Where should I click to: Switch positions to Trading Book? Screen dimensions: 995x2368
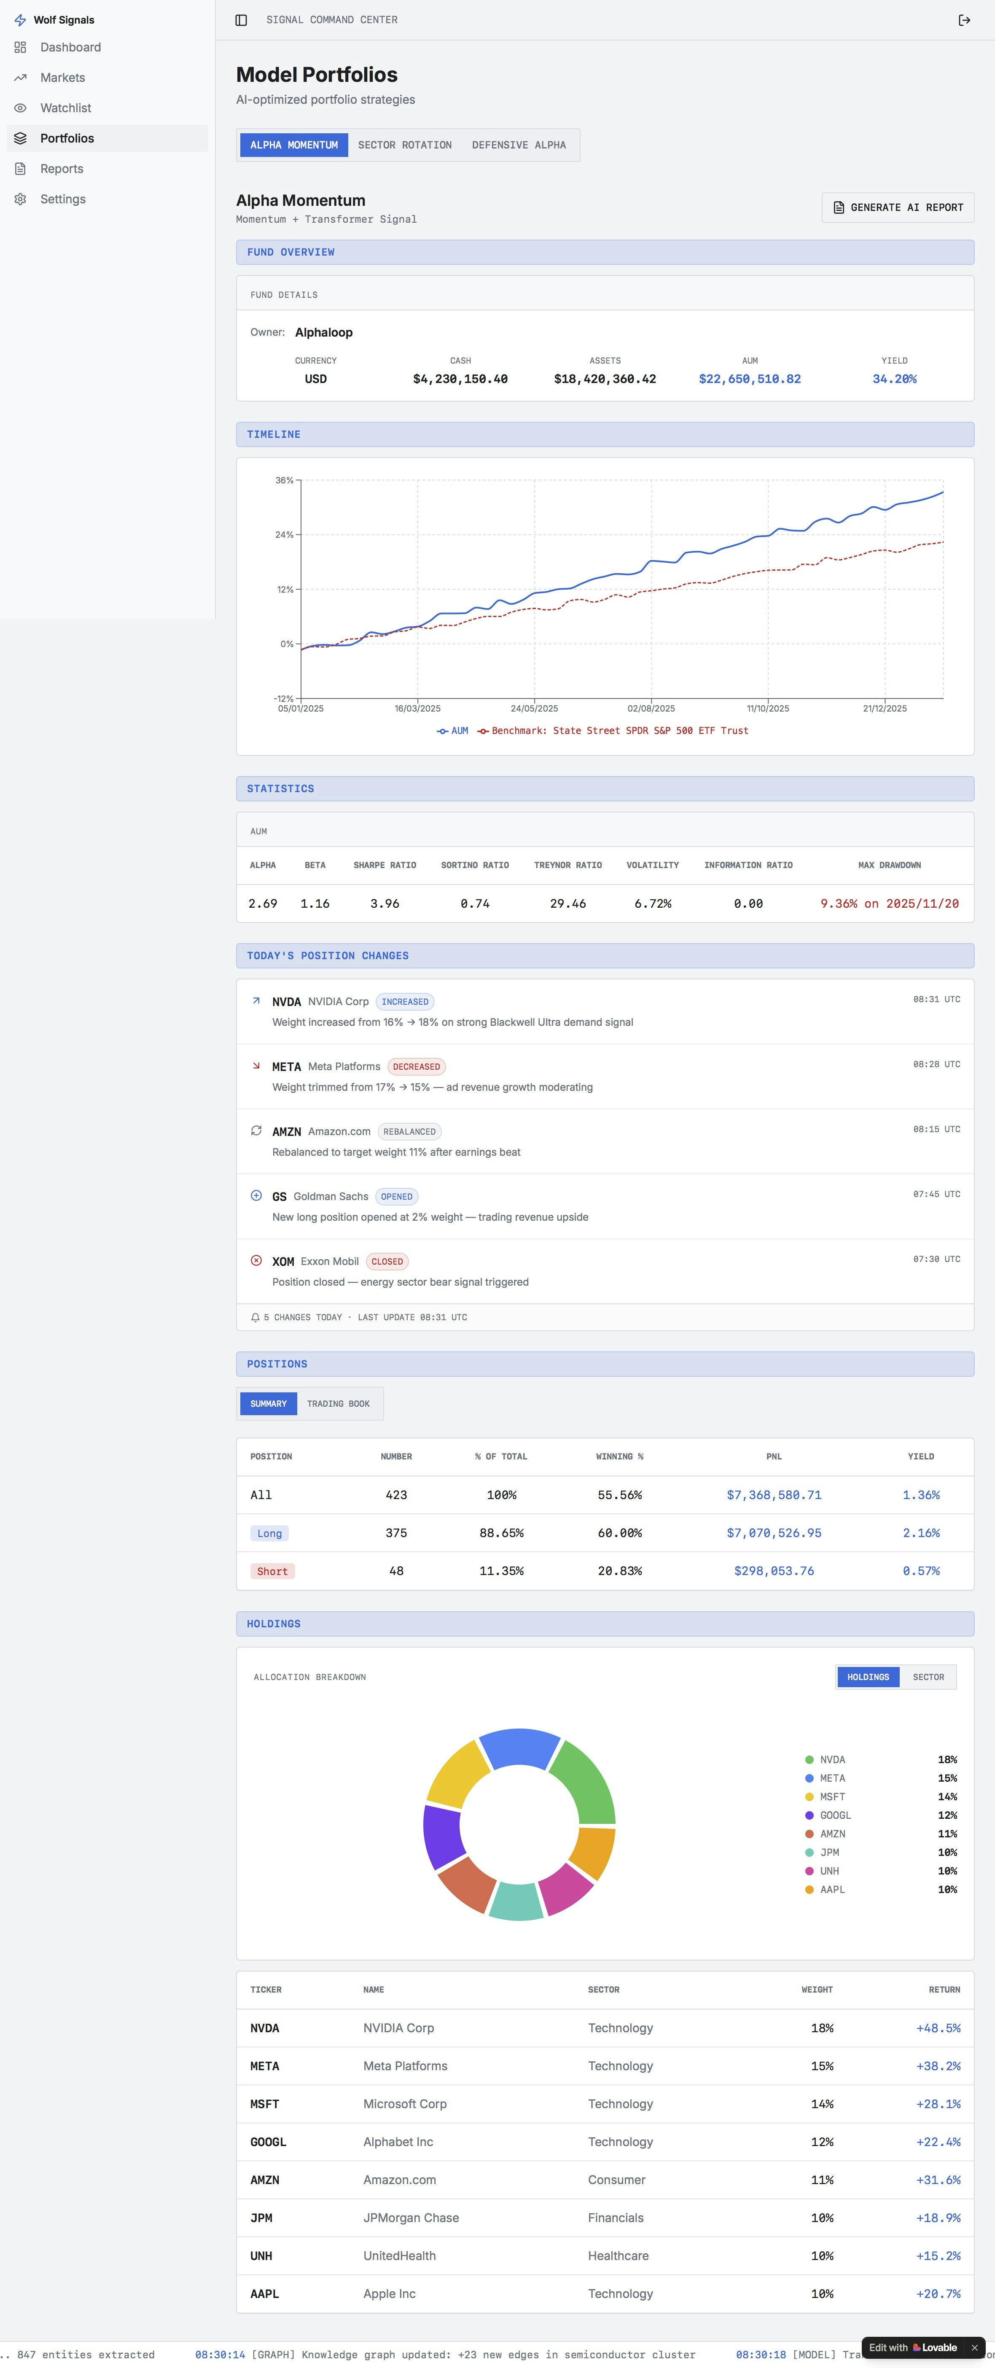338,1404
